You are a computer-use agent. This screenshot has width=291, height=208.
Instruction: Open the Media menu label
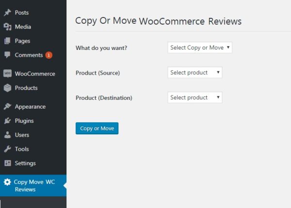coord(23,27)
